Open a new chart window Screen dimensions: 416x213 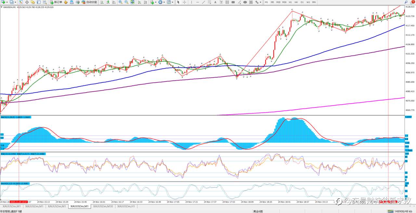pyautogui.click(x=3, y=2)
